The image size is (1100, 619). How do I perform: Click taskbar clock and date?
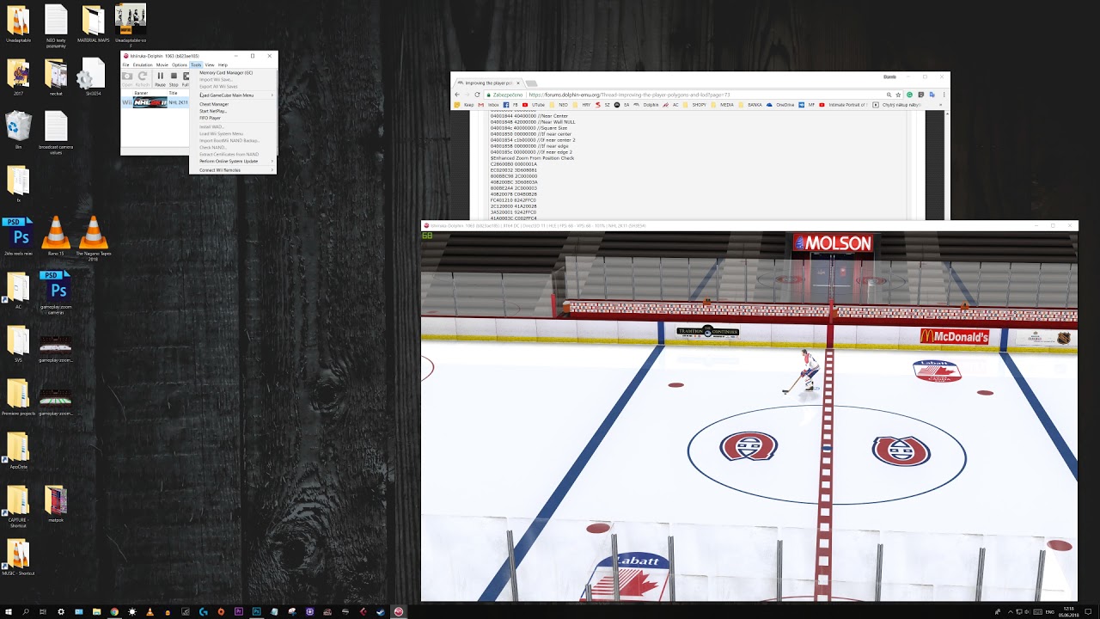coord(1069,612)
